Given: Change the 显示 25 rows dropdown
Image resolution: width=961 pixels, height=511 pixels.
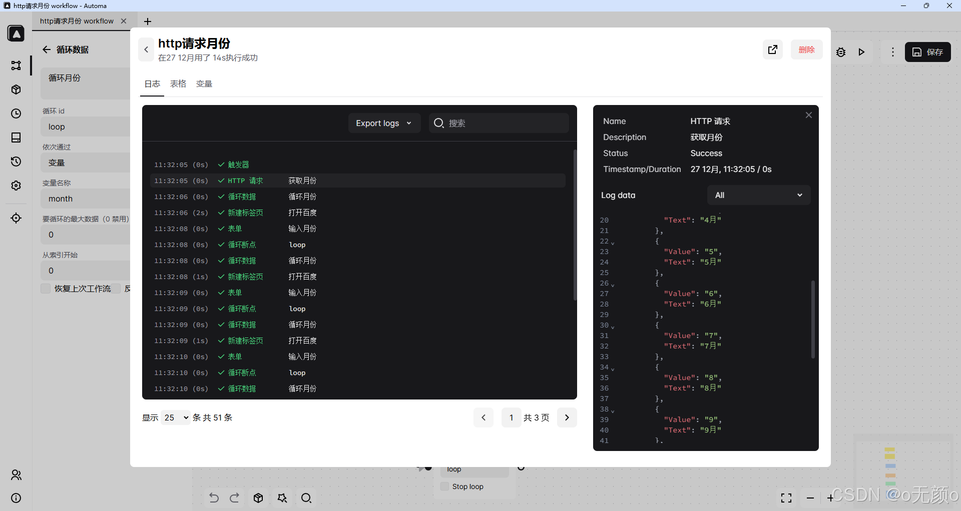Looking at the screenshot, I should click(176, 417).
